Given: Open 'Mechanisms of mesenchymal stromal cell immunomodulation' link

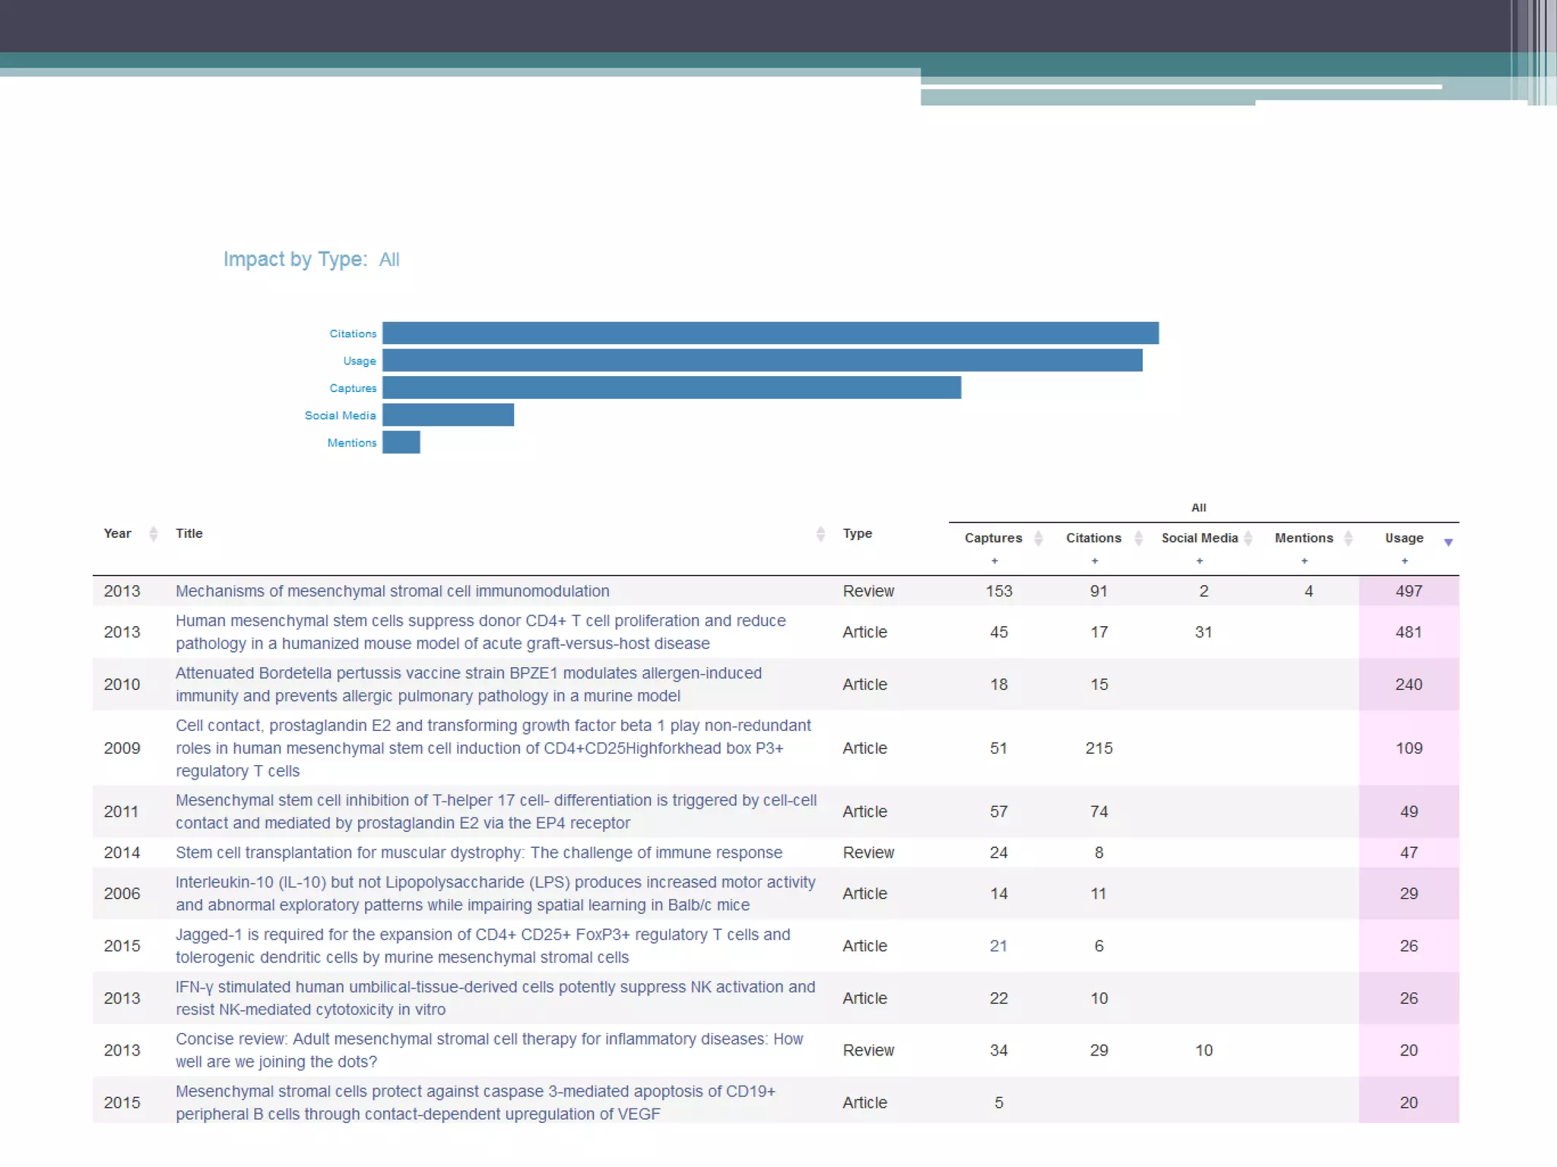Looking at the screenshot, I should [392, 591].
